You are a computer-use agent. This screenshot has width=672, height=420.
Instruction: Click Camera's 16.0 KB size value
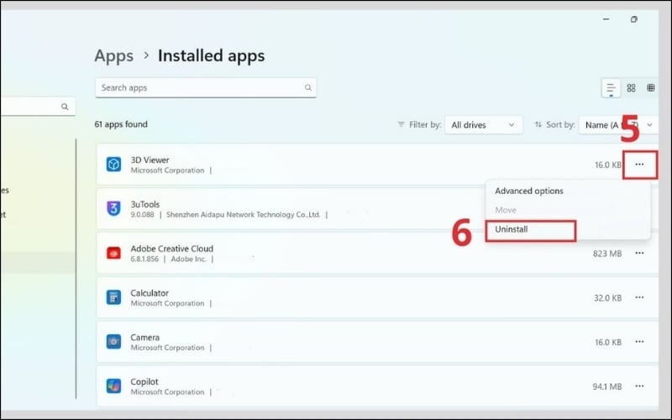coord(608,343)
